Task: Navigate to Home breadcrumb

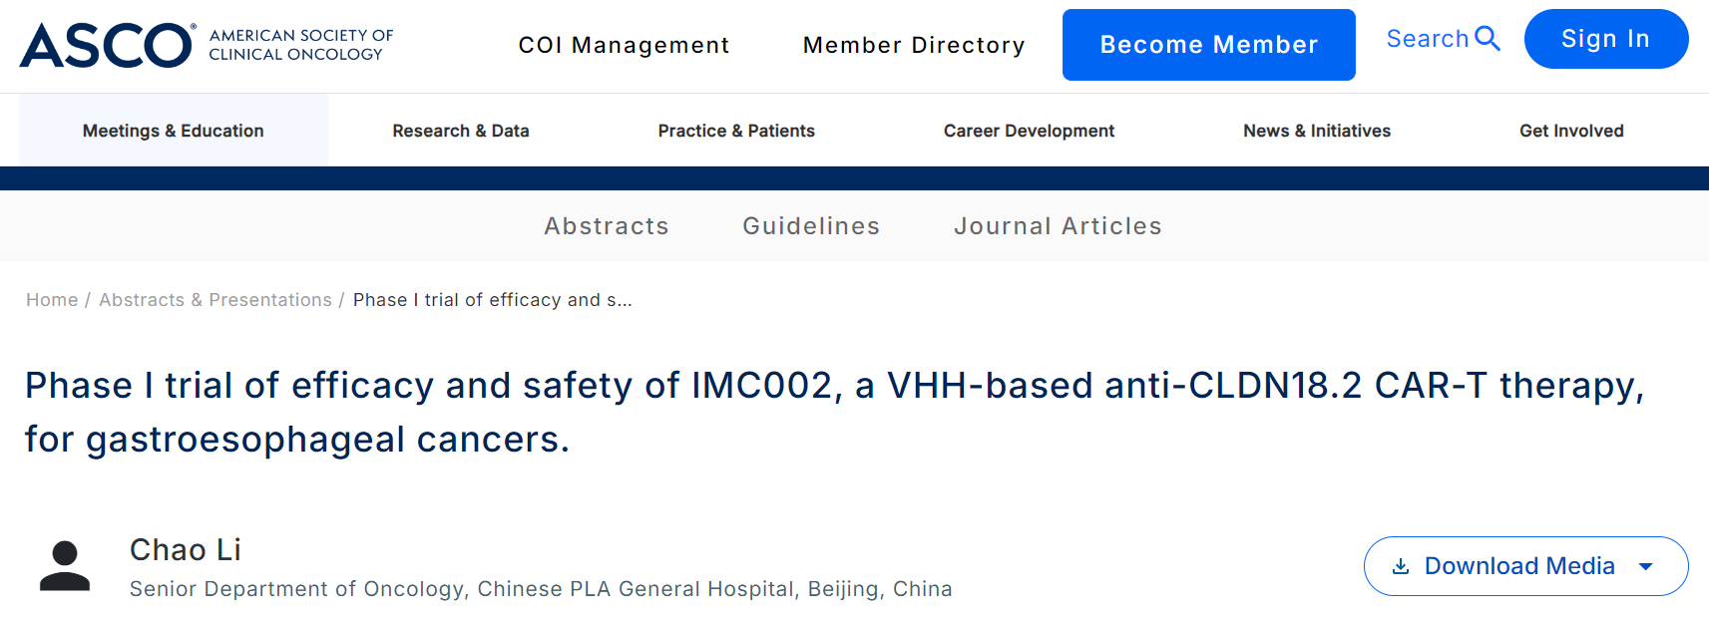Action: pyautogui.click(x=52, y=300)
